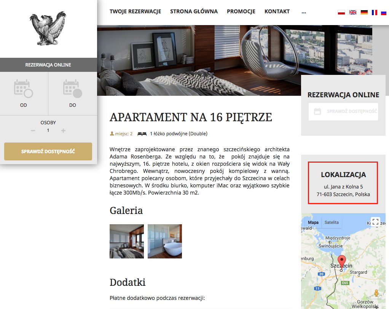
Task: Click calendar icon in right reservation box
Action: click(317, 111)
